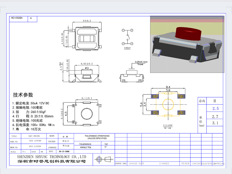
Task: Select the "TOP VIEW" caption
Action: click(x=168, y=128)
